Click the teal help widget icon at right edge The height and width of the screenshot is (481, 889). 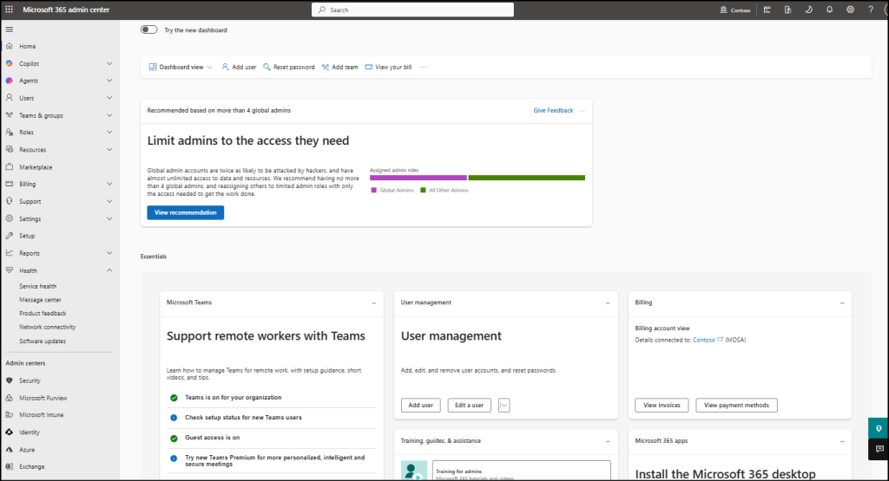tap(879, 428)
